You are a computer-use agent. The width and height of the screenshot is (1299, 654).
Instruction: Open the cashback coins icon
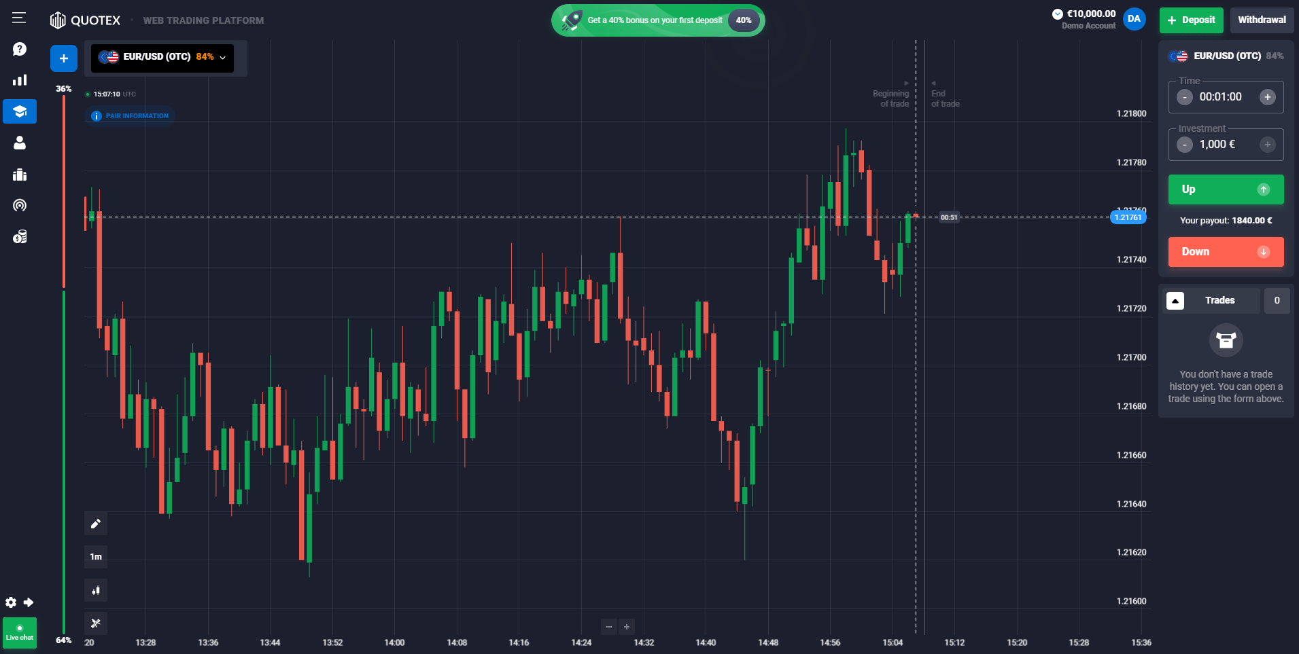19,236
